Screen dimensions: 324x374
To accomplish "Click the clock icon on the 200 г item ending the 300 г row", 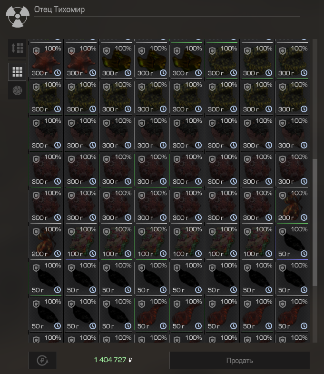I will pyautogui.click(x=304, y=217).
